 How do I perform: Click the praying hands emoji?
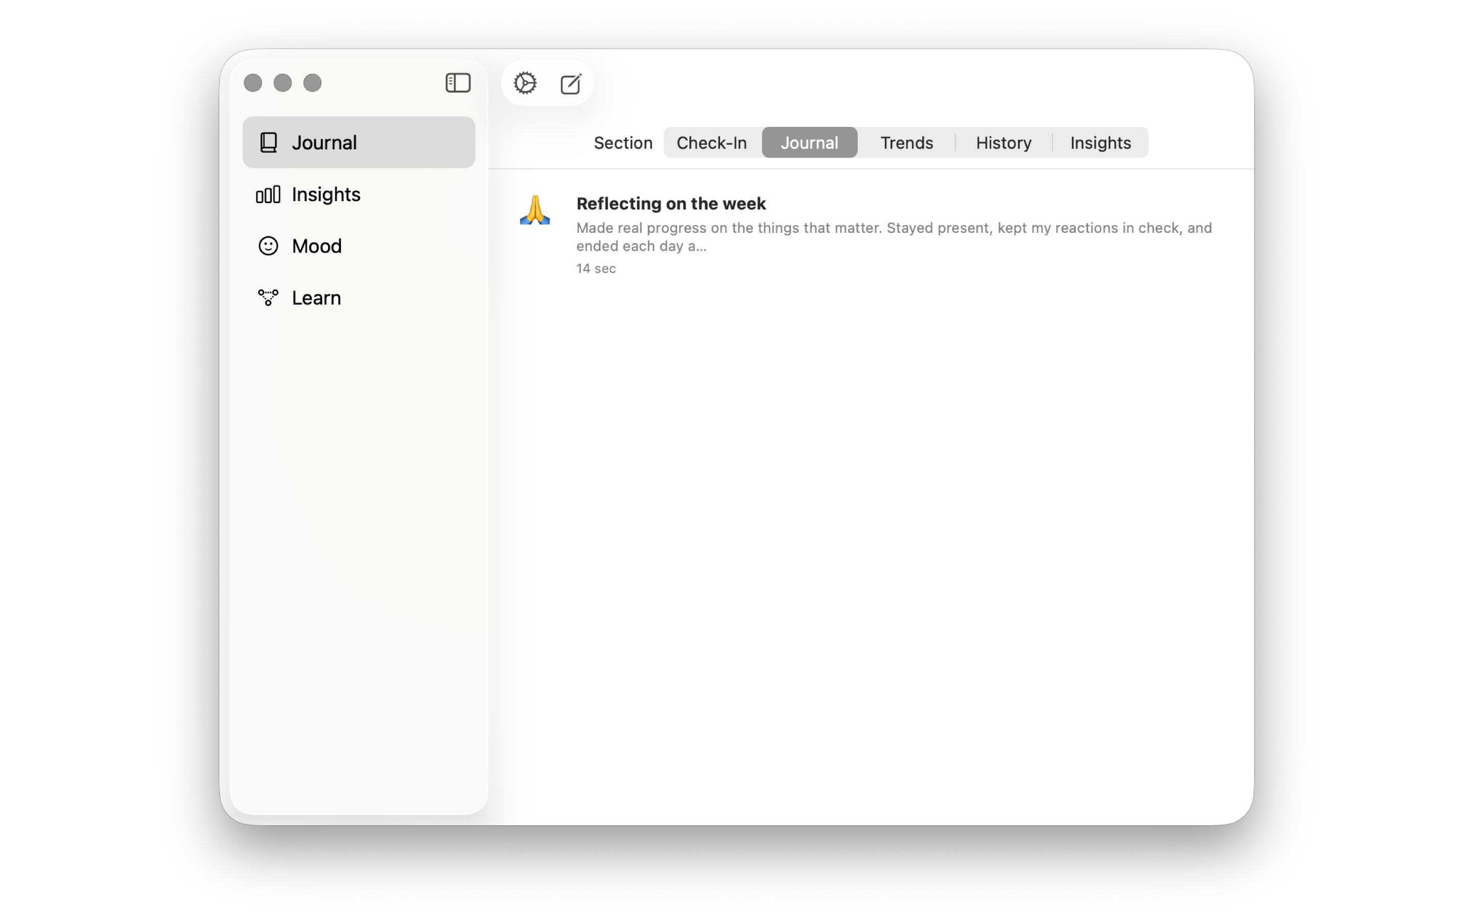click(535, 210)
